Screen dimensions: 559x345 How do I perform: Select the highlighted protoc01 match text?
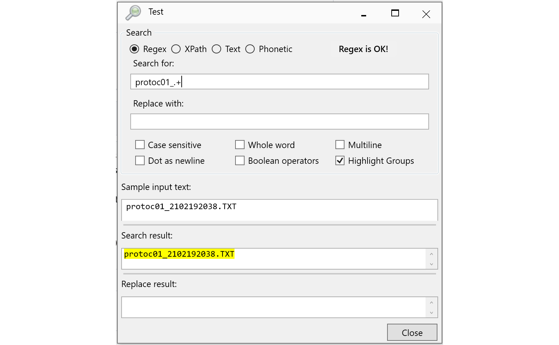[179, 254]
